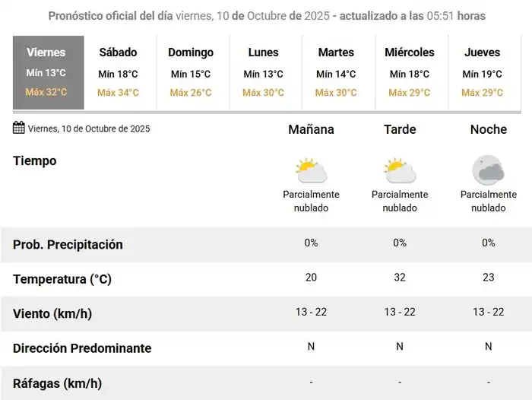Click the afternoon temperature value 32
Image resolution: width=532 pixels, height=400 pixels.
click(x=400, y=278)
